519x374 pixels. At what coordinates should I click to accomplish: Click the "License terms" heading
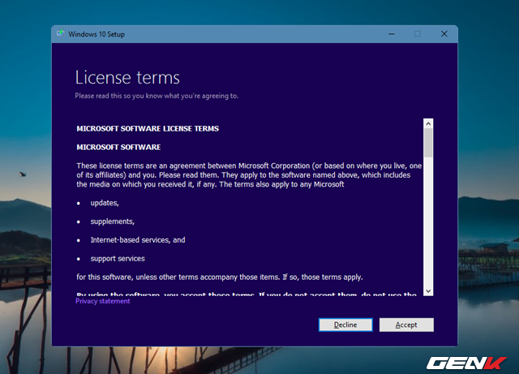(x=127, y=78)
